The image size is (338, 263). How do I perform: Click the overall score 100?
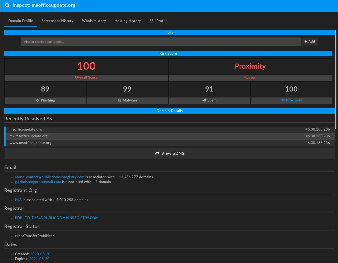86,66
